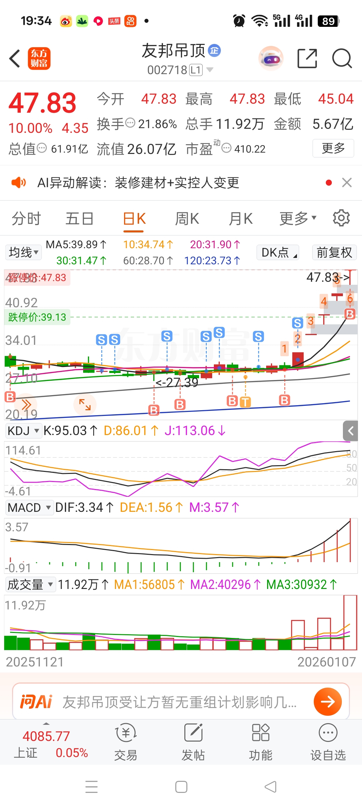Tap the share/export icon
Image resolution: width=362 pixels, height=809 pixels.
click(x=307, y=58)
